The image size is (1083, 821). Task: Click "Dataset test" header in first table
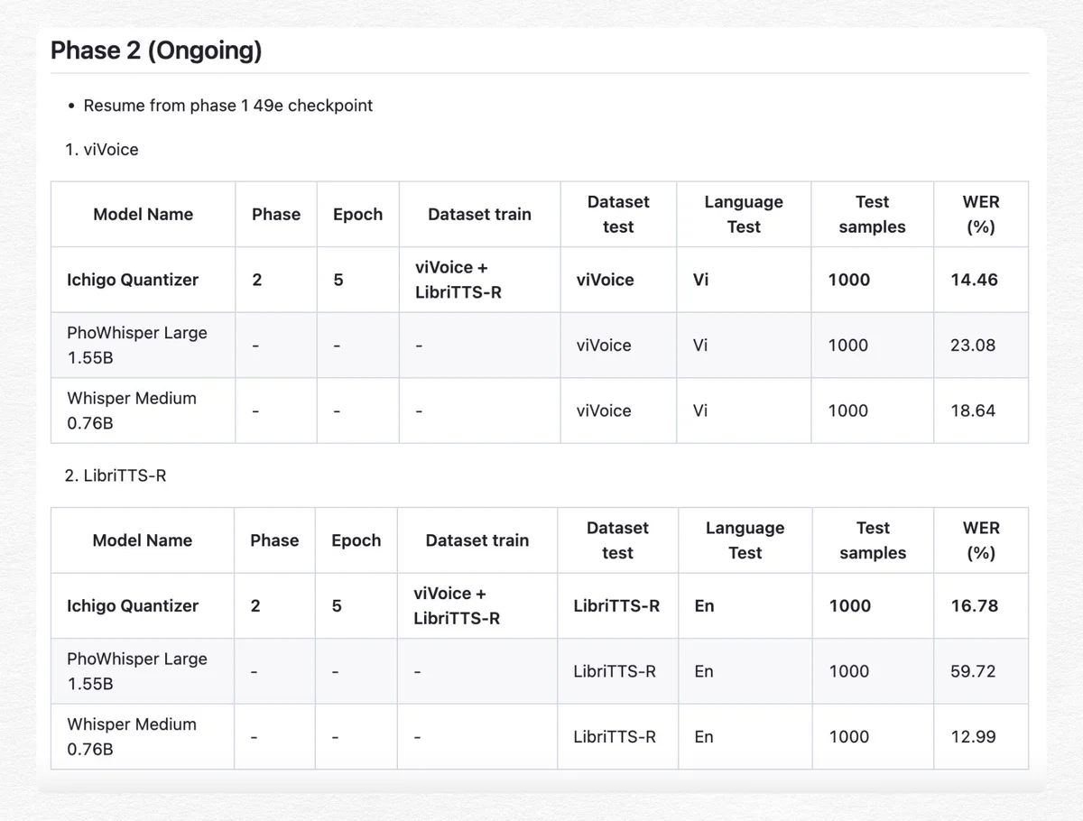click(x=618, y=214)
